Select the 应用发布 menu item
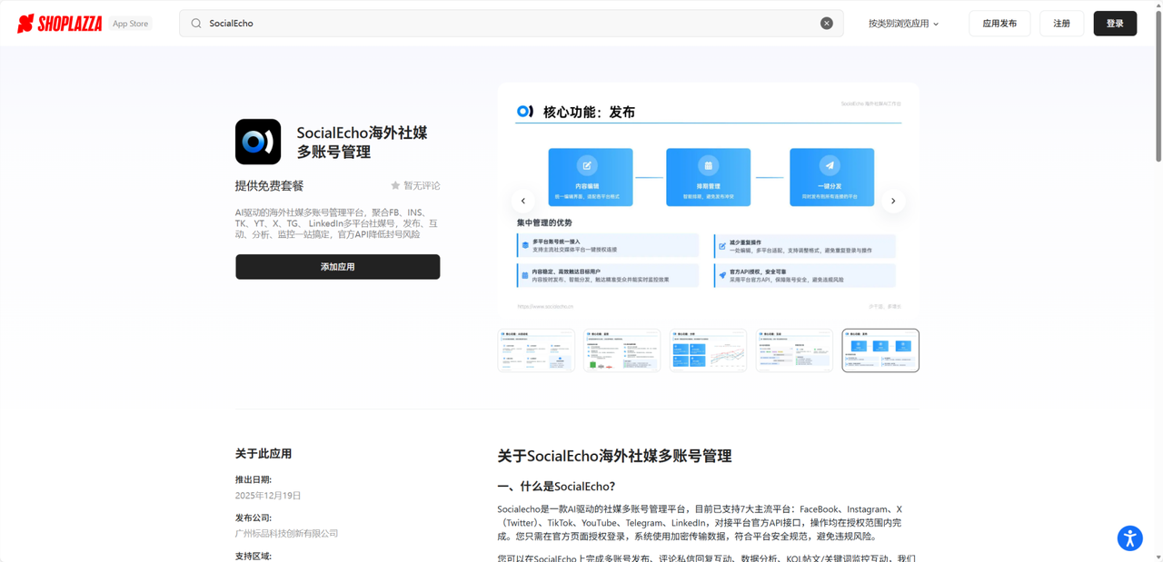 [x=999, y=23]
